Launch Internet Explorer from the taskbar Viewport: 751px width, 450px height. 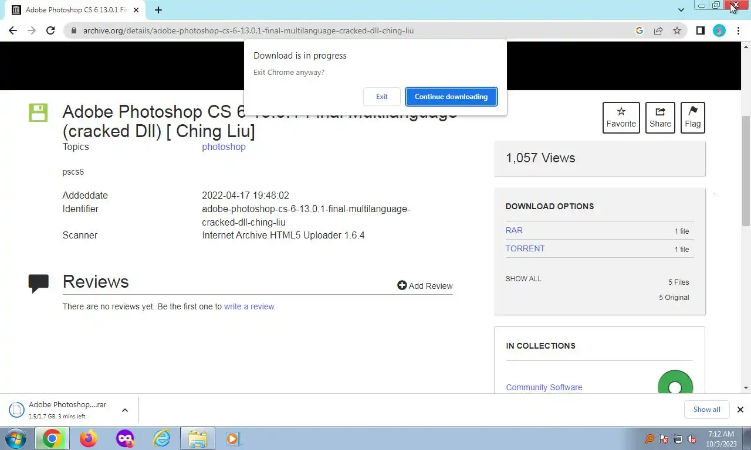[161, 438]
